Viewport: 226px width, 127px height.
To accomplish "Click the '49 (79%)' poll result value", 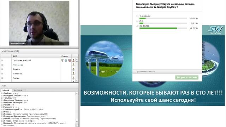I will (x=194, y=28).
